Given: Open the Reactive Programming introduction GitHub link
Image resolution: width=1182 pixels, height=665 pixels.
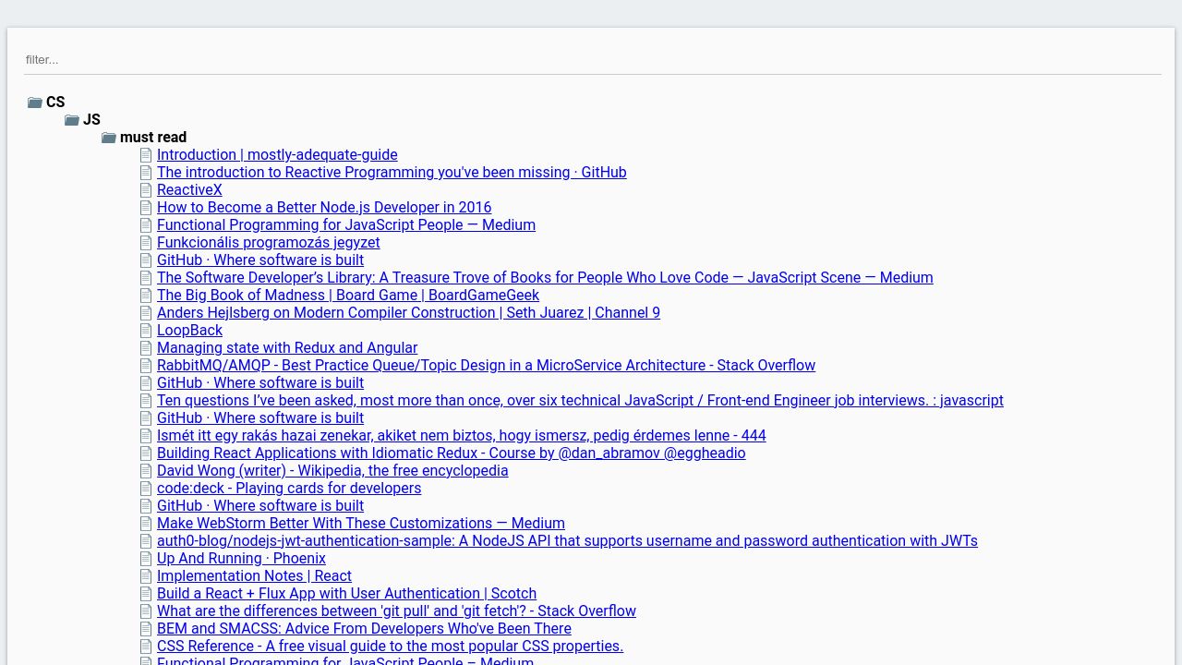Looking at the screenshot, I should pyautogui.click(x=392, y=172).
